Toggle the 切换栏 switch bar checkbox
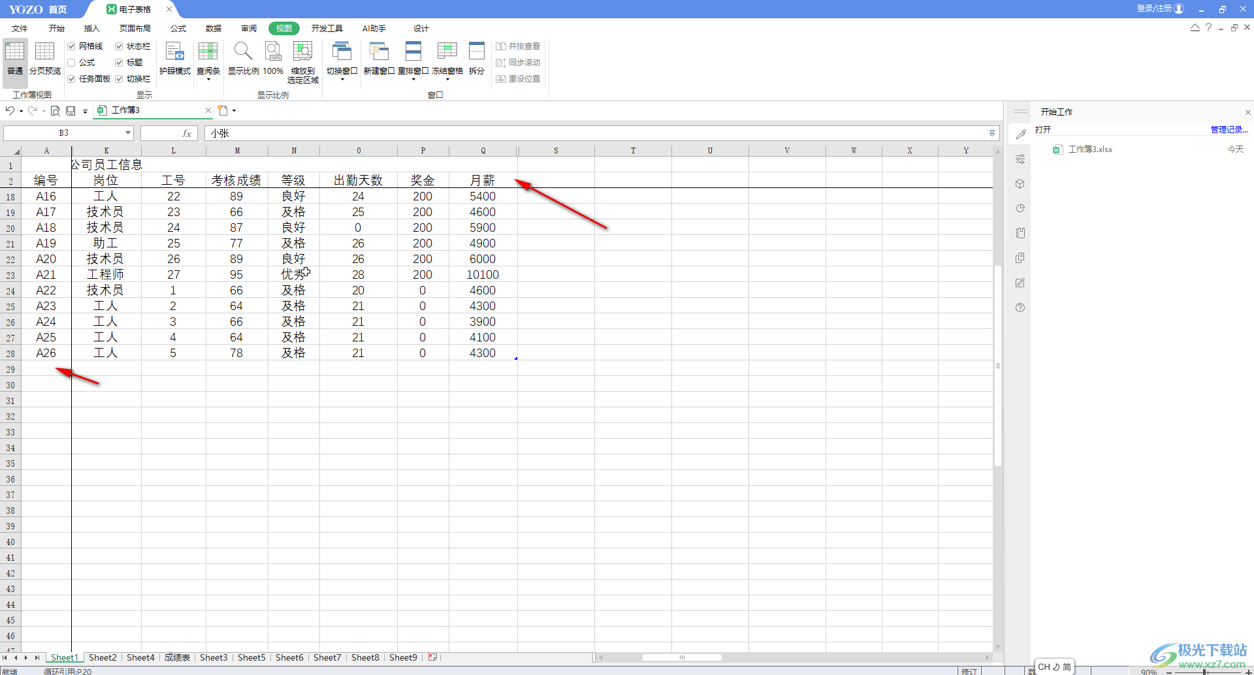This screenshot has width=1254, height=675. (120, 79)
